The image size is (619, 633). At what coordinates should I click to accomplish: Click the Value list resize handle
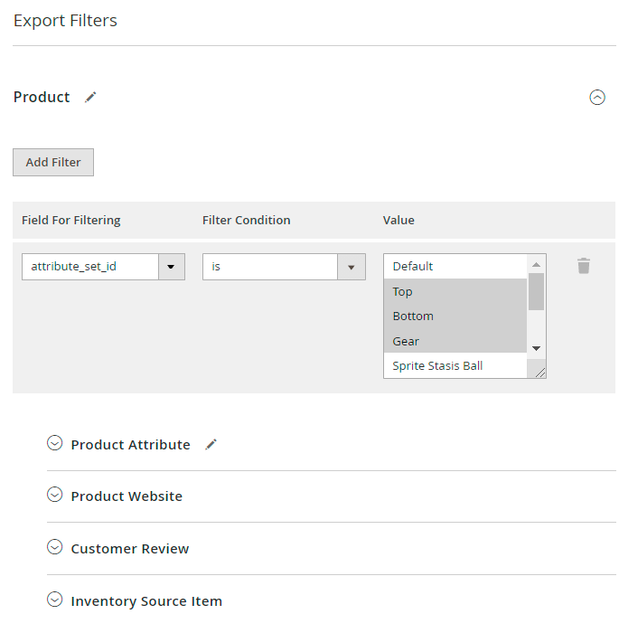539,372
